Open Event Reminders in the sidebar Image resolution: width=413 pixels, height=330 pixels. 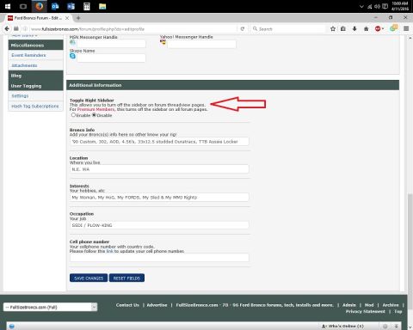(28, 55)
